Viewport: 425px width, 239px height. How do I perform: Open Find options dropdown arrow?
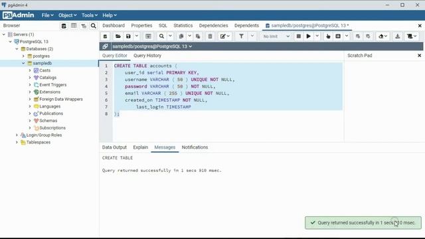170,37
